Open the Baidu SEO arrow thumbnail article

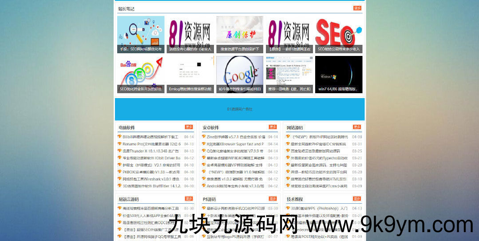141,74
